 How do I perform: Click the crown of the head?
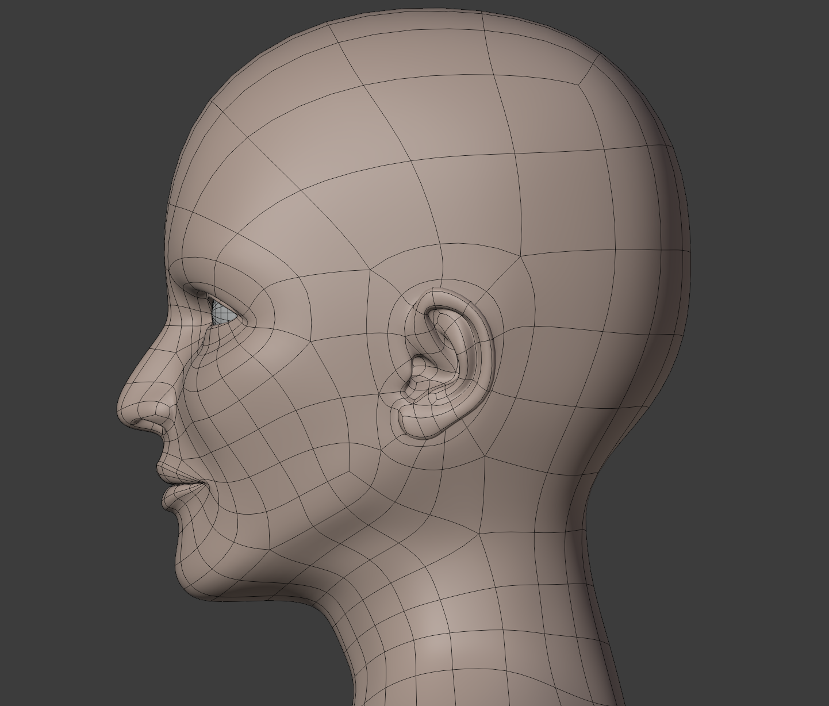click(x=431, y=34)
